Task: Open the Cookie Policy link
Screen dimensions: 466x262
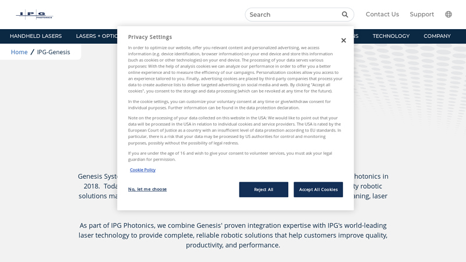Action: tap(143, 170)
